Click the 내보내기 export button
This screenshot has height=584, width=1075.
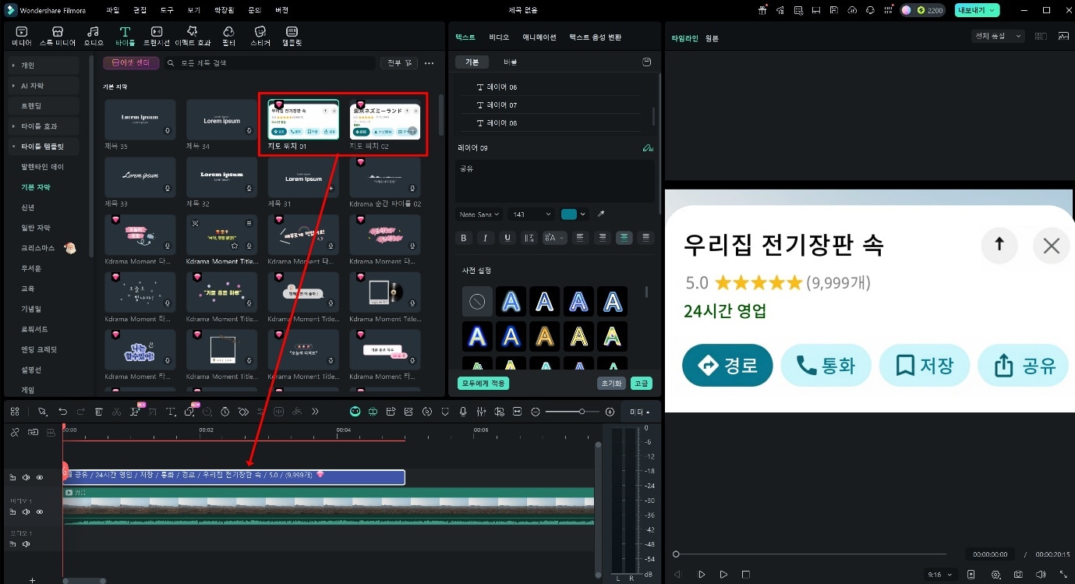pyautogui.click(x=971, y=10)
